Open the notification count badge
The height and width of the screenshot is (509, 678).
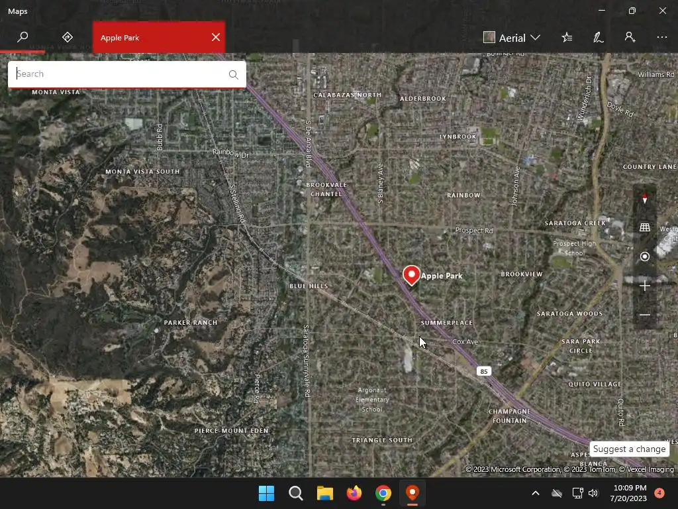pyautogui.click(x=659, y=492)
